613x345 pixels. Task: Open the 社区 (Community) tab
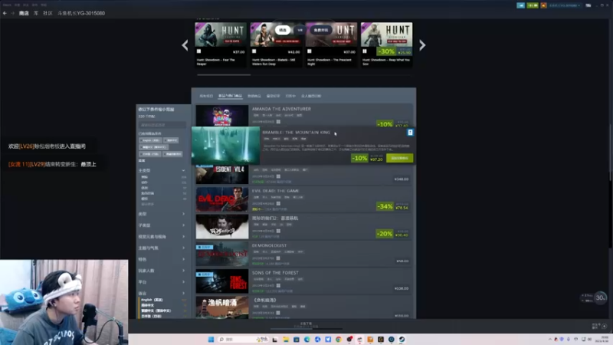click(x=48, y=13)
